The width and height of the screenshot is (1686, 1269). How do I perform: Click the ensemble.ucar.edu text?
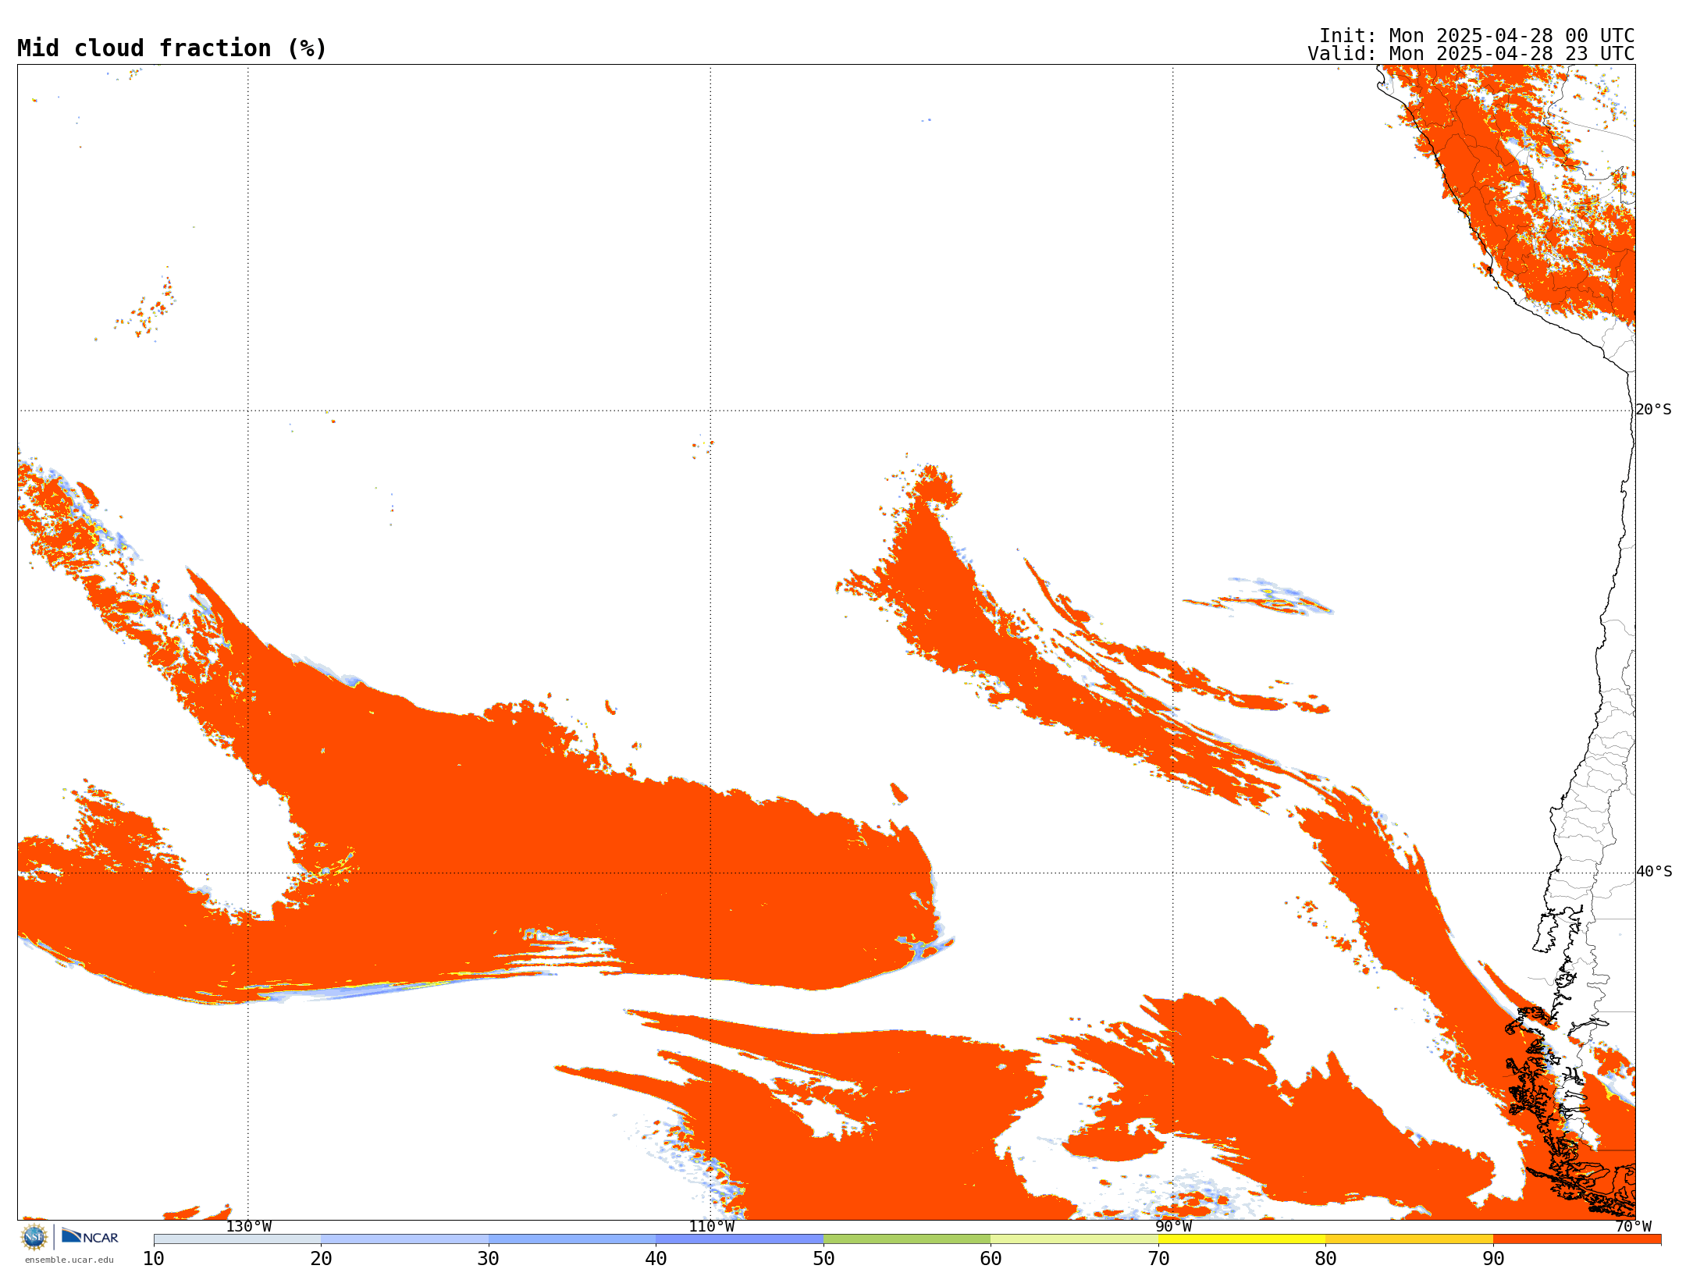[x=69, y=1260]
